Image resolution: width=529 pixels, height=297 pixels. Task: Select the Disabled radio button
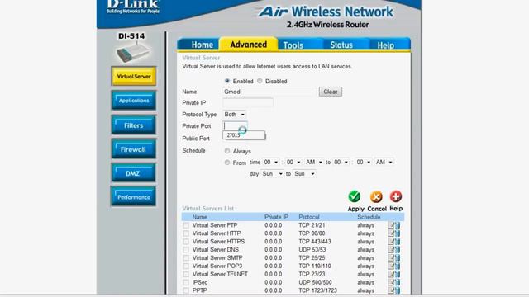[260, 81]
